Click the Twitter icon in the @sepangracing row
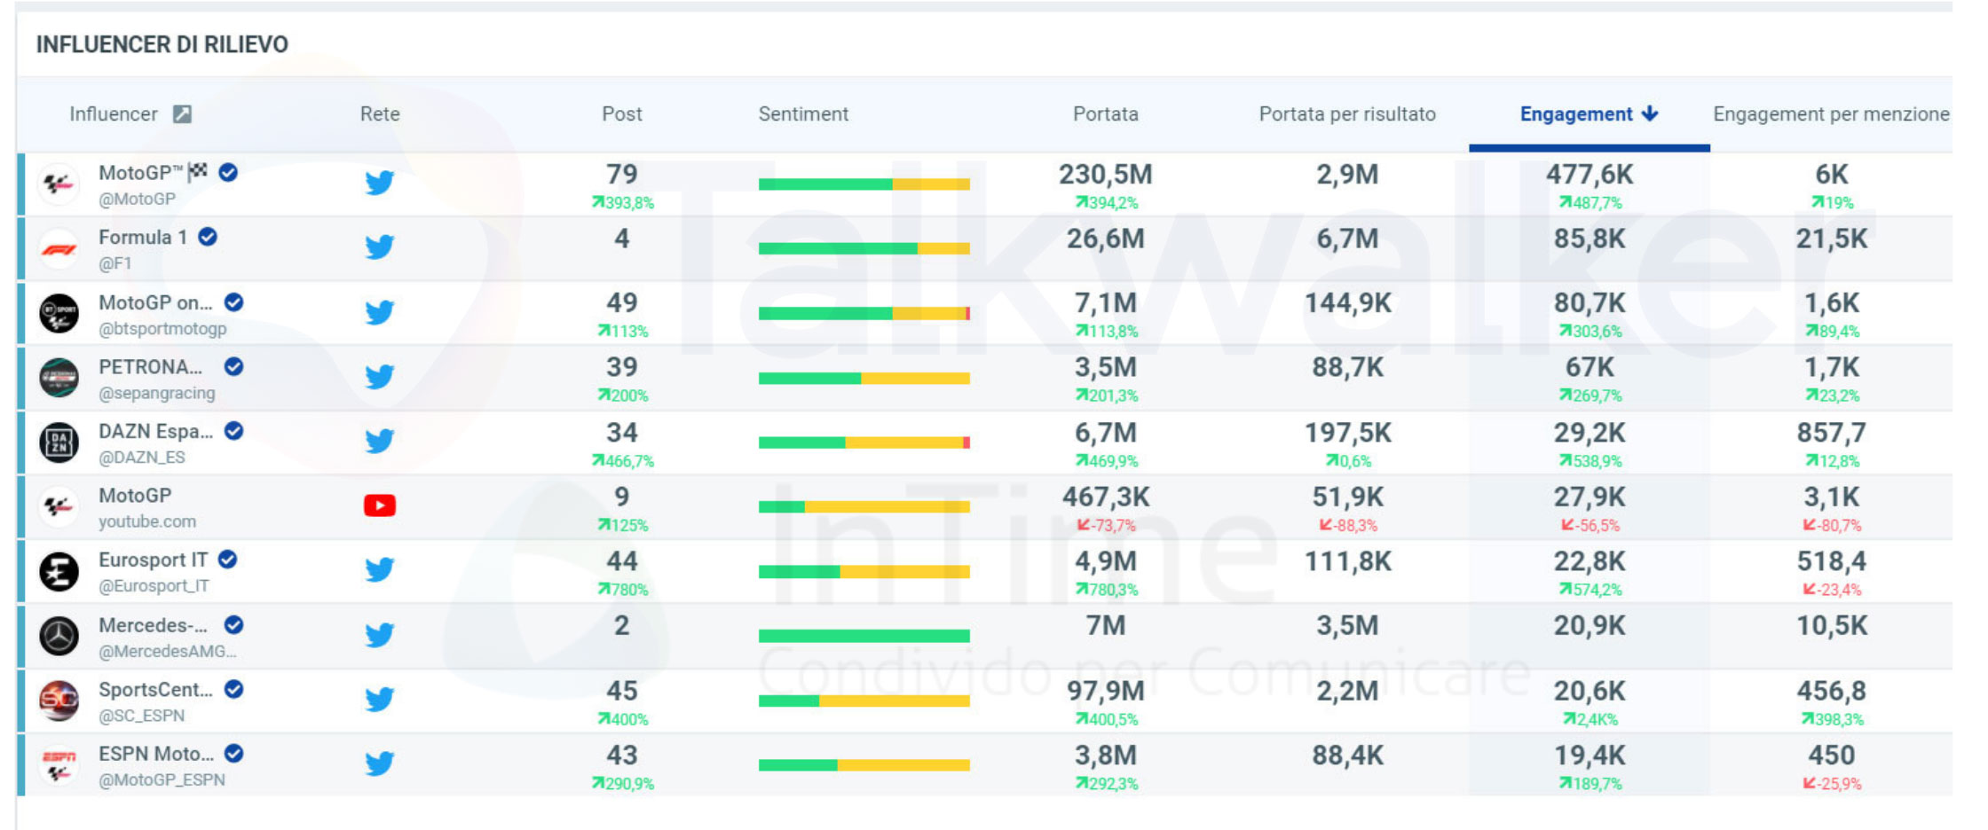The image size is (1988, 830). point(380,377)
